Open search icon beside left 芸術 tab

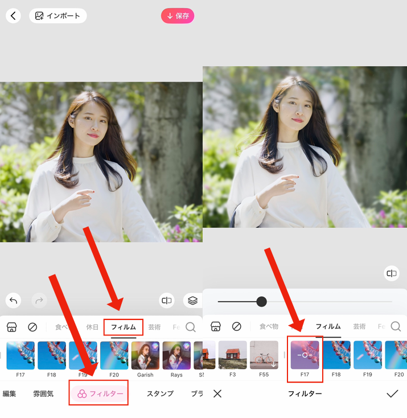[x=191, y=327]
